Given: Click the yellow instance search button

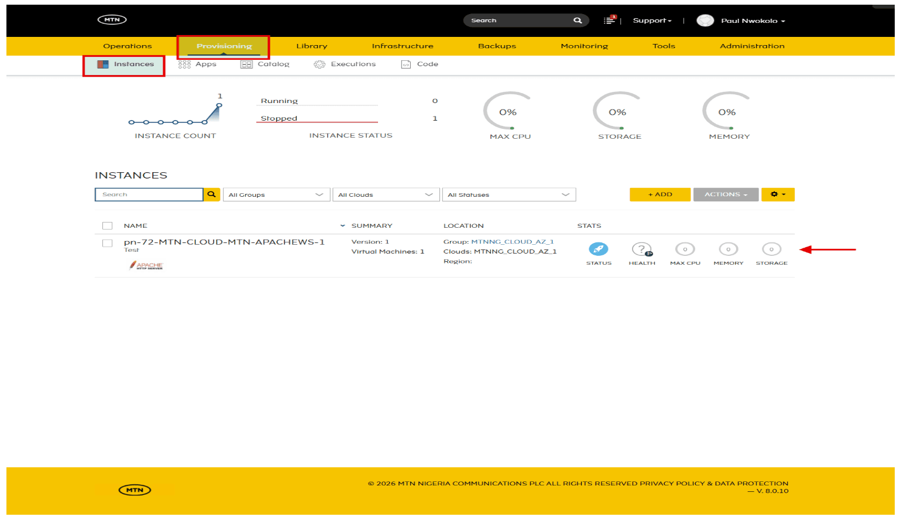Looking at the screenshot, I should [x=212, y=194].
